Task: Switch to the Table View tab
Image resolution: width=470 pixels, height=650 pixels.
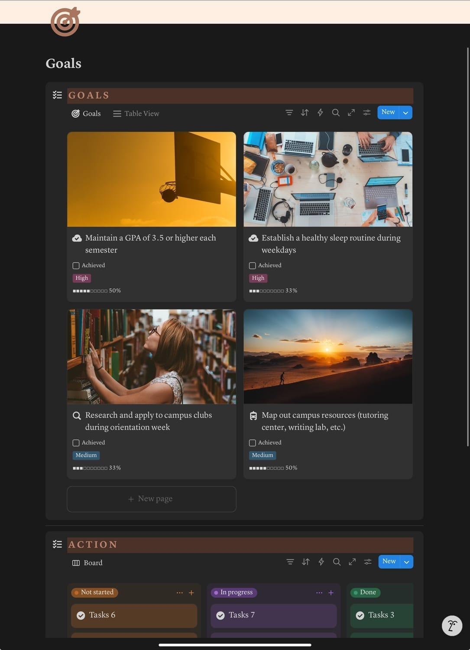Action: tap(136, 114)
